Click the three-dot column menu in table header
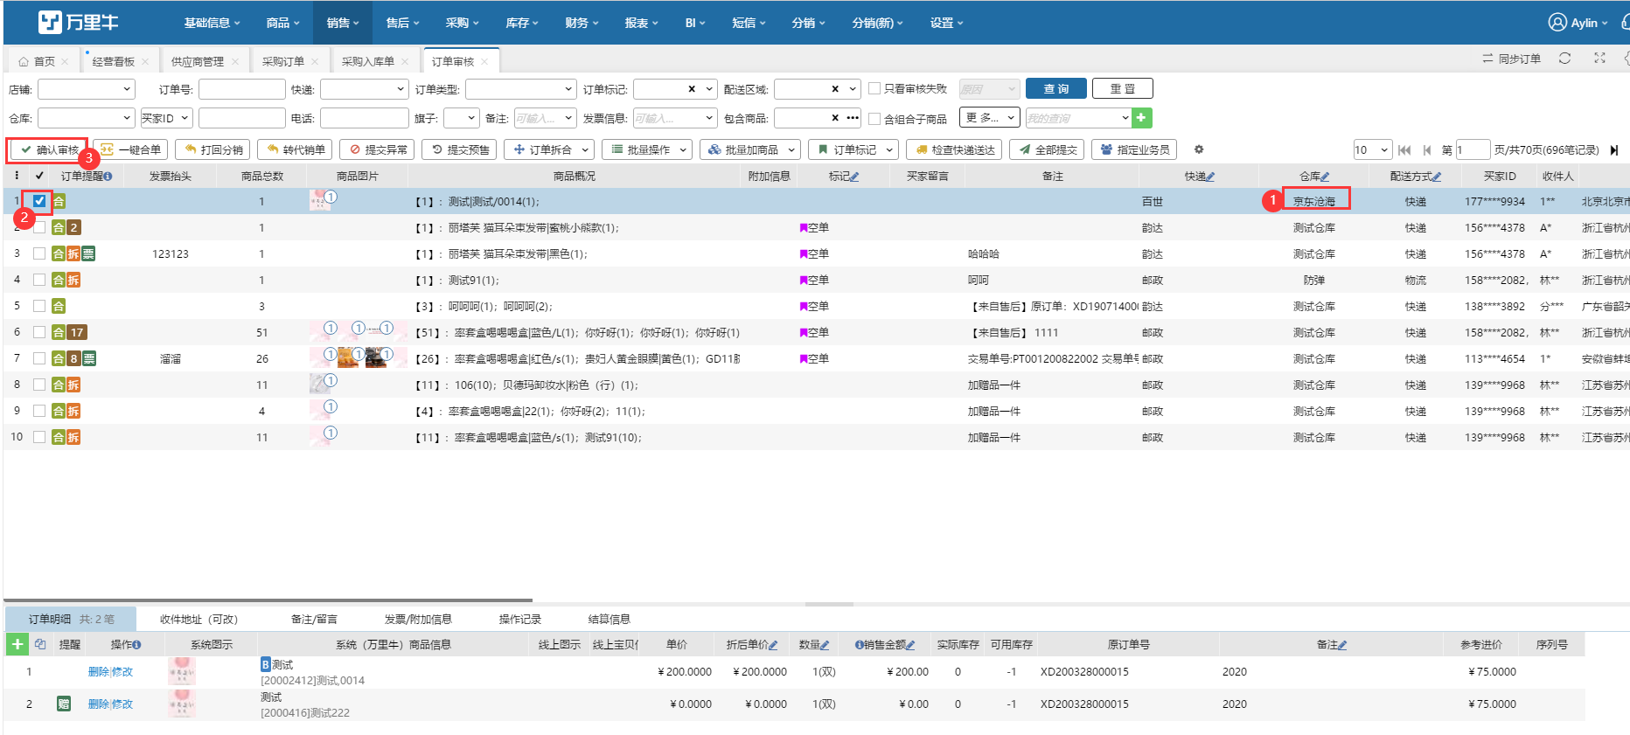Screen dimensions: 1630x735 (17, 176)
